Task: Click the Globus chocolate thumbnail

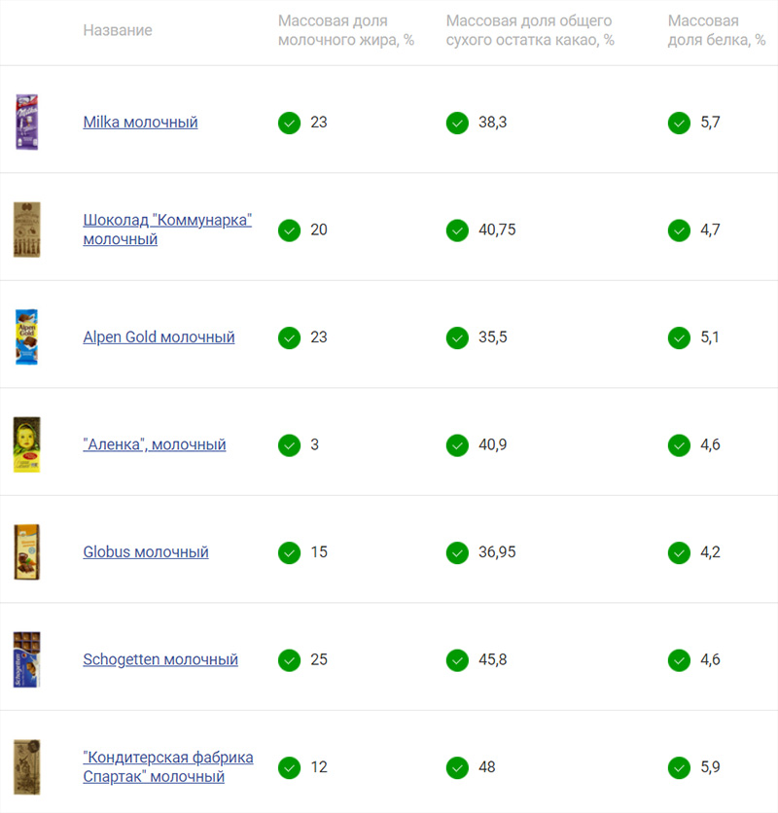Action: pyautogui.click(x=27, y=552)
